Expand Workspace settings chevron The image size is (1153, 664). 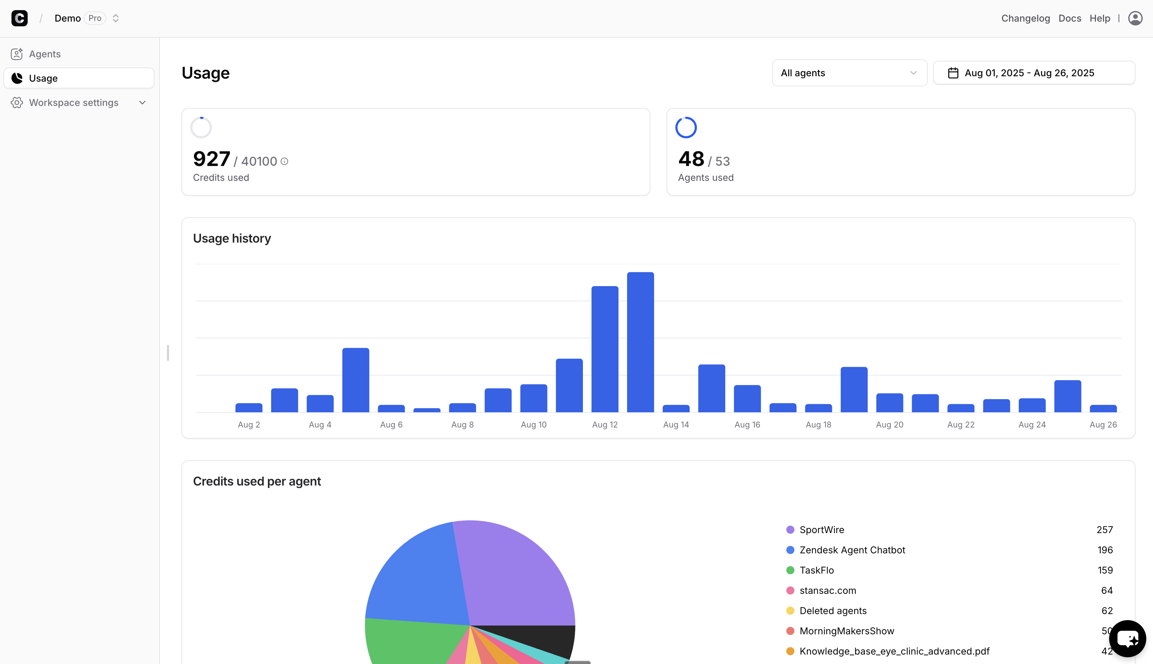pos(142,103)
